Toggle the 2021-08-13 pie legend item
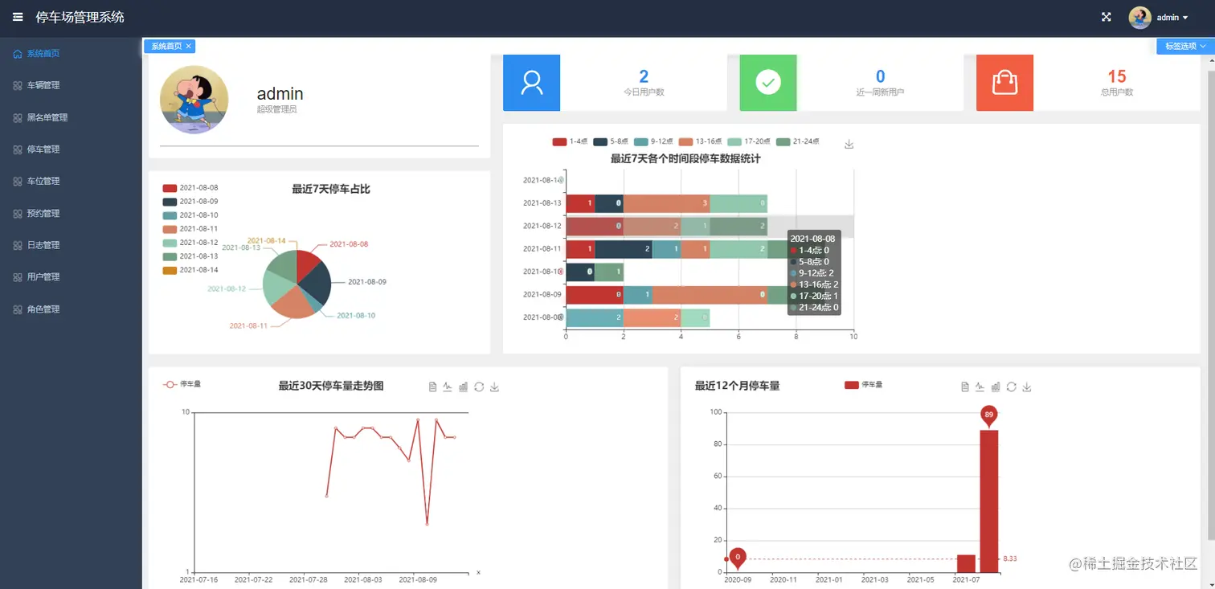Screen dimensions: 1215x589 click(x=190, y=256)
